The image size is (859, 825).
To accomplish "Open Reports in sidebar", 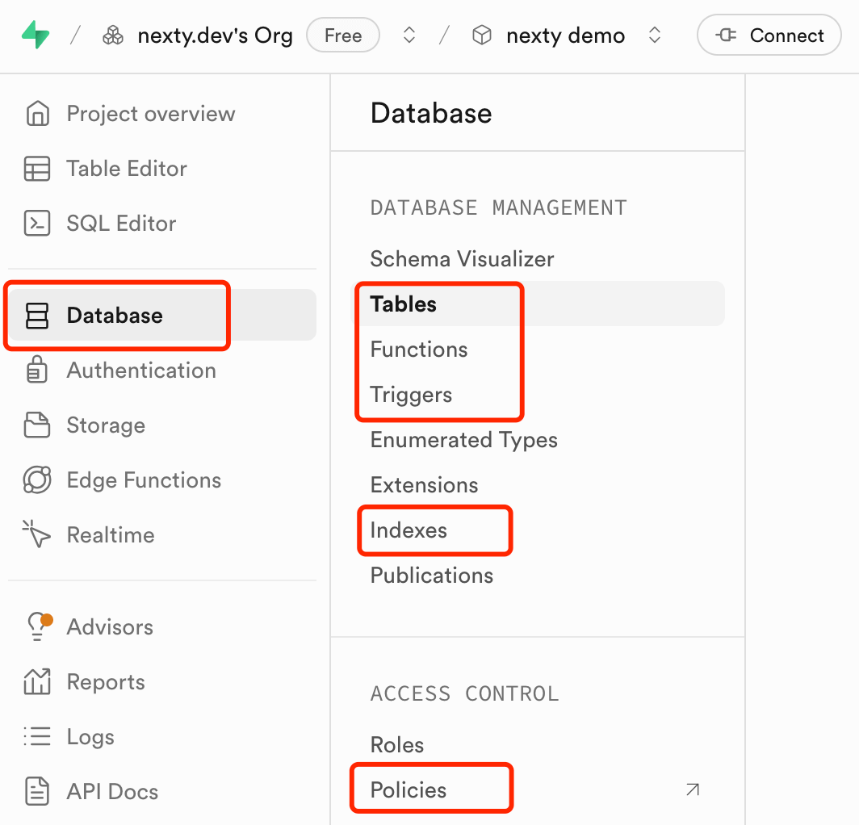I will (106, 682).
